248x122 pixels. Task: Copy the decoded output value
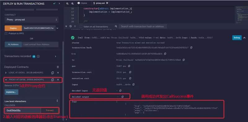122,97
